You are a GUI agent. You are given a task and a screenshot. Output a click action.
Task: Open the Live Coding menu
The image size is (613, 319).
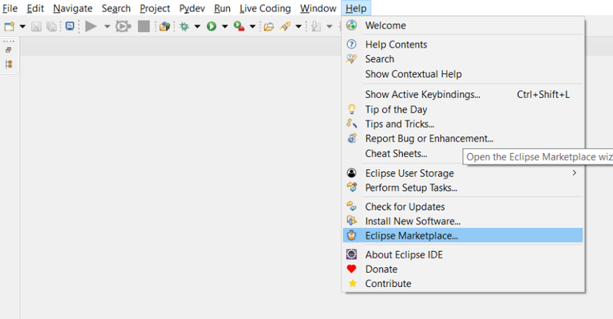[x=265, y=8]
